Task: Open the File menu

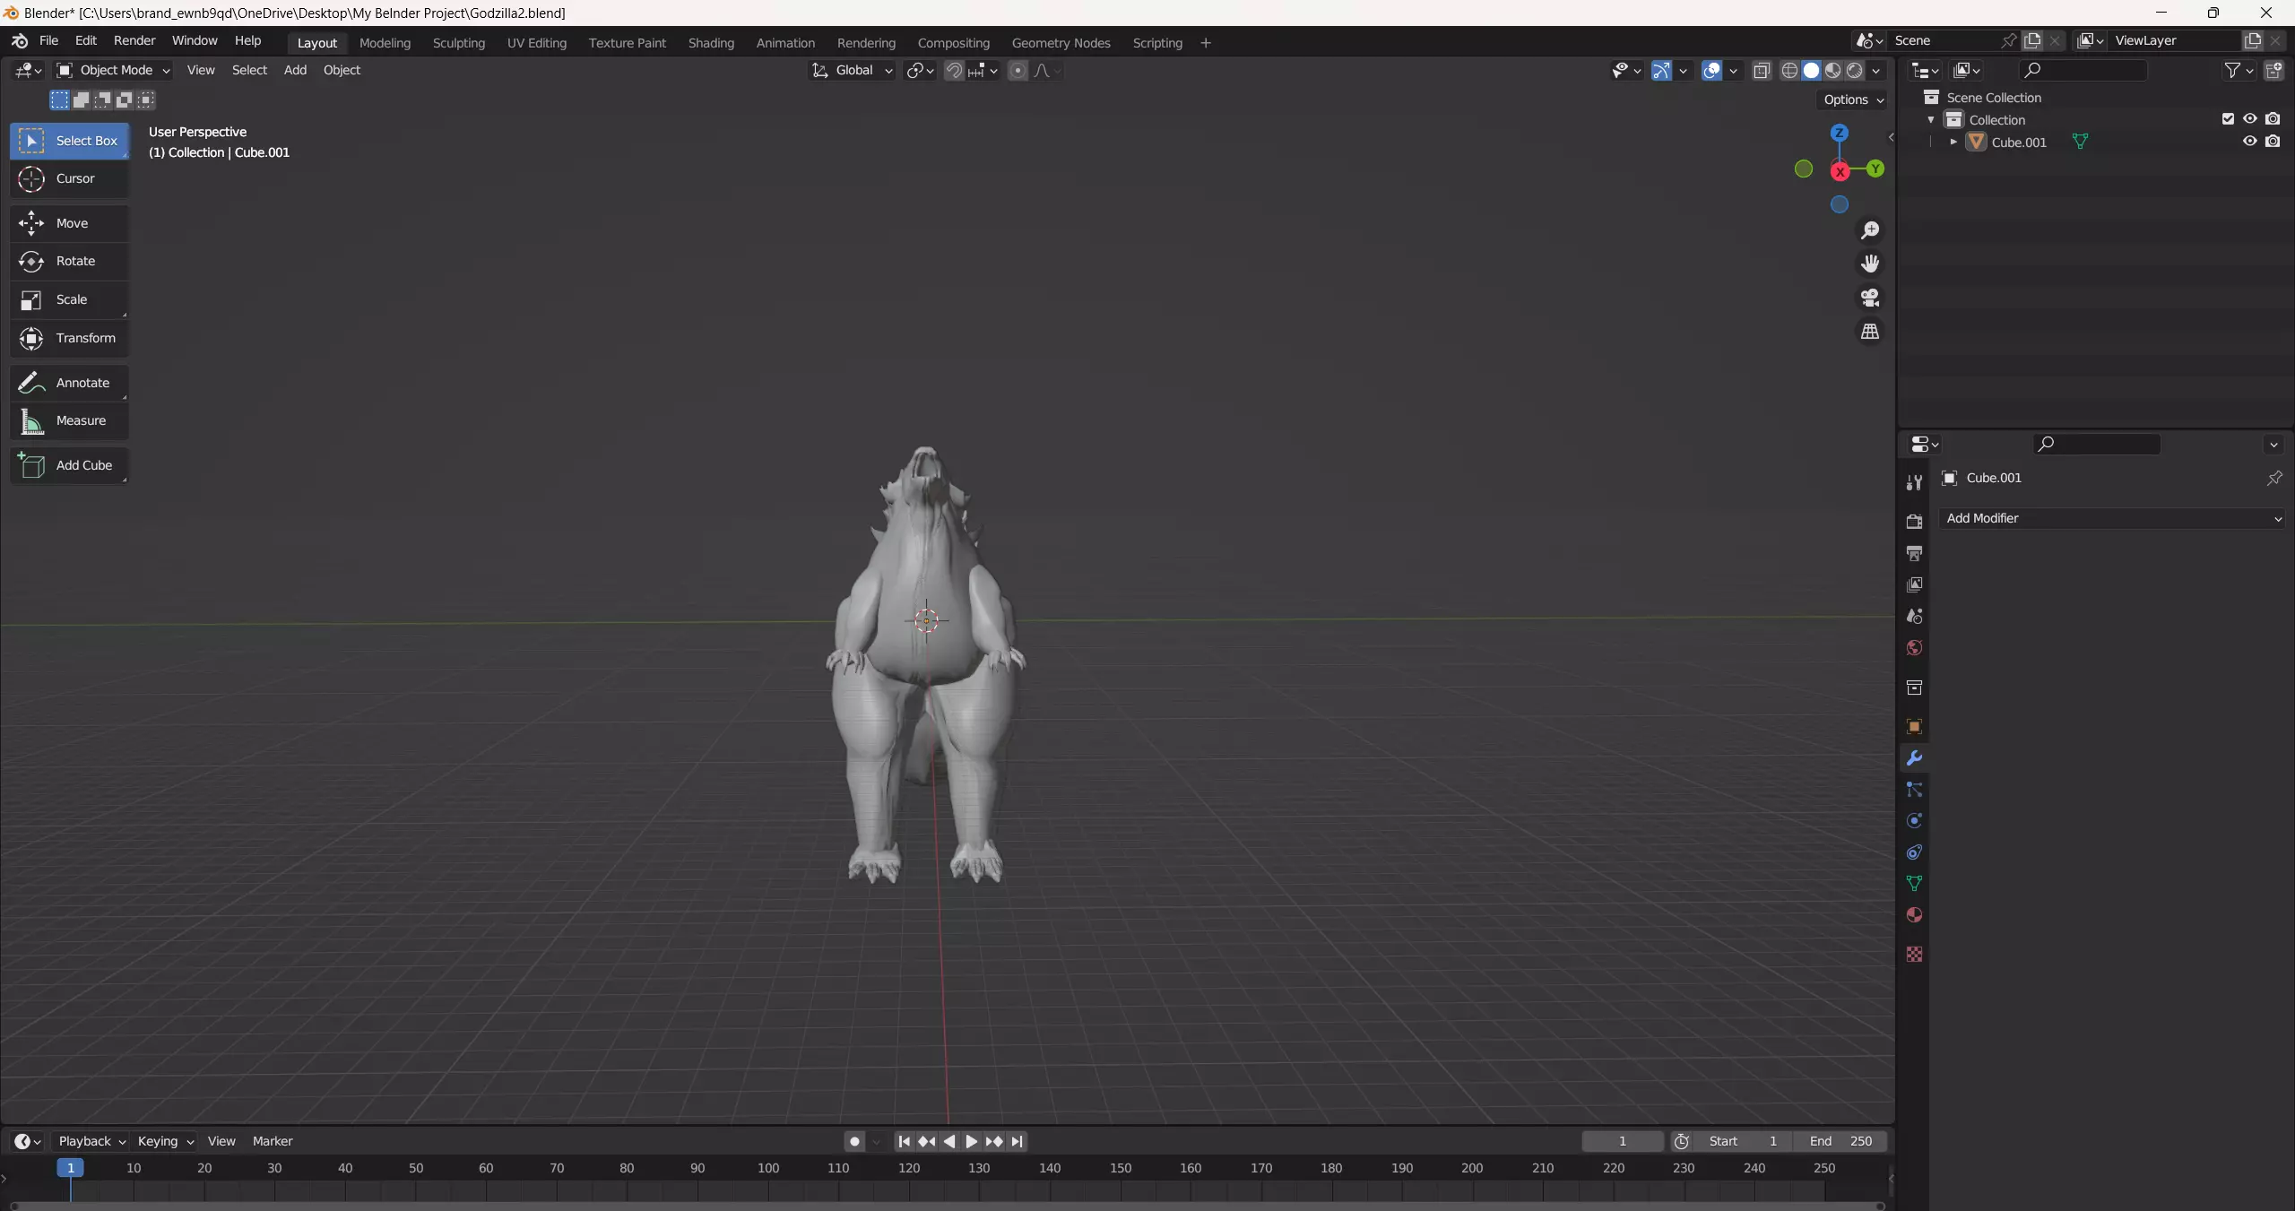Action: pyautogui.click(x=48, y=40)
